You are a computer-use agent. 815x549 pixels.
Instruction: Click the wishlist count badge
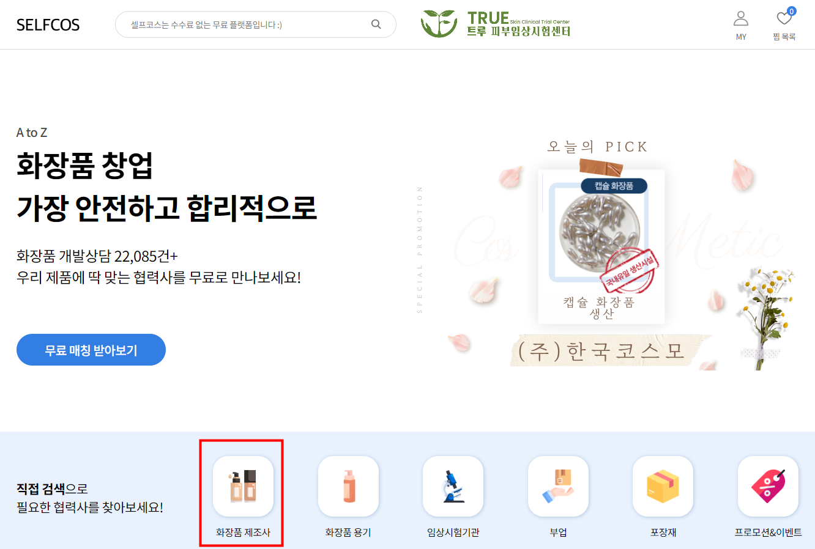coord(792,11)
